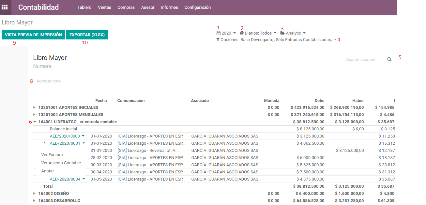The height and width of the screenshot is (205, 426).
Task: Click the $ 6.000.000,00 debit amount
Action: (310, 157)
